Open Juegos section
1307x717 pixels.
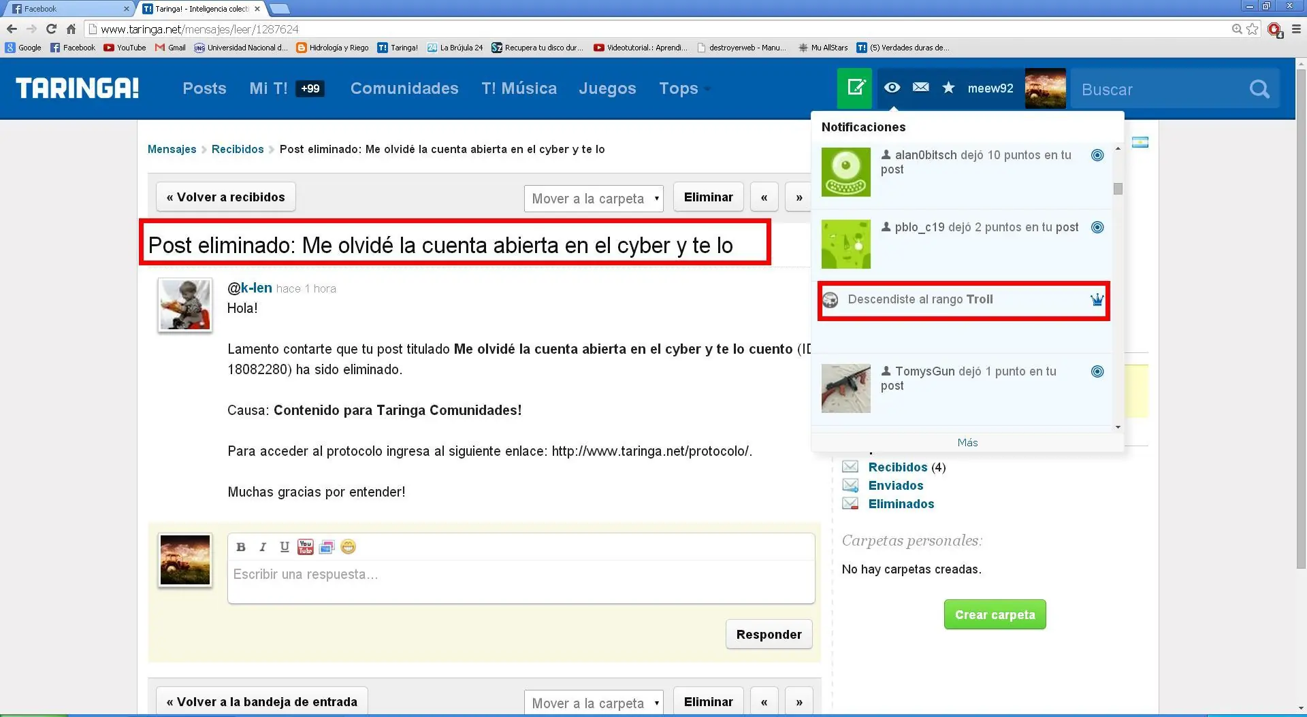click(x=607, y=88)
